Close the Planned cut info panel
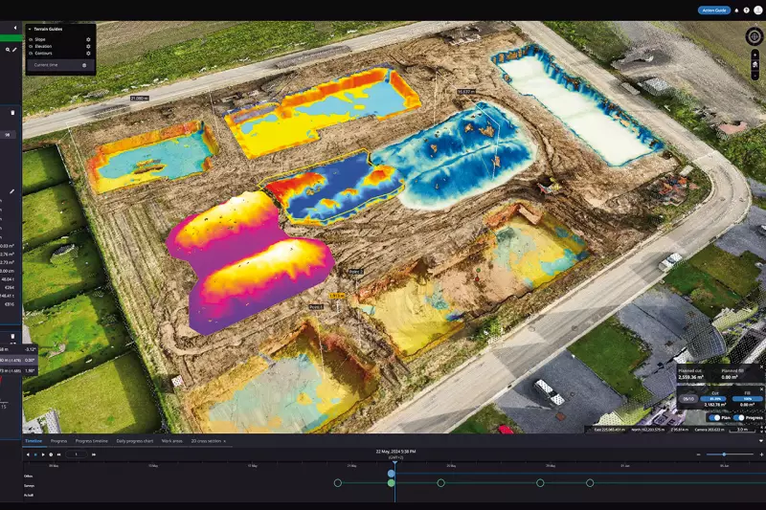This screenshot has height=510, width=766. point(761,367)
